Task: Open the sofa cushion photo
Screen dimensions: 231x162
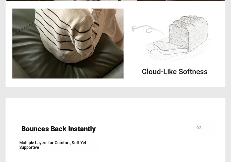Action: click(68, 43)
